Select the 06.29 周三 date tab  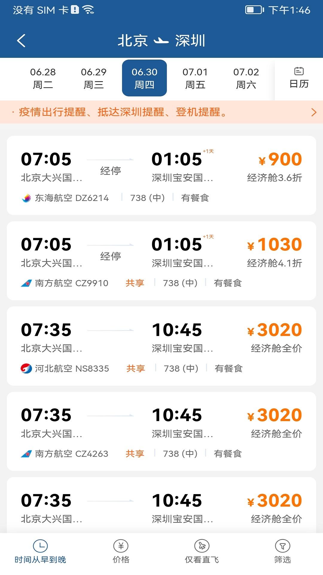tap(94, 78)
